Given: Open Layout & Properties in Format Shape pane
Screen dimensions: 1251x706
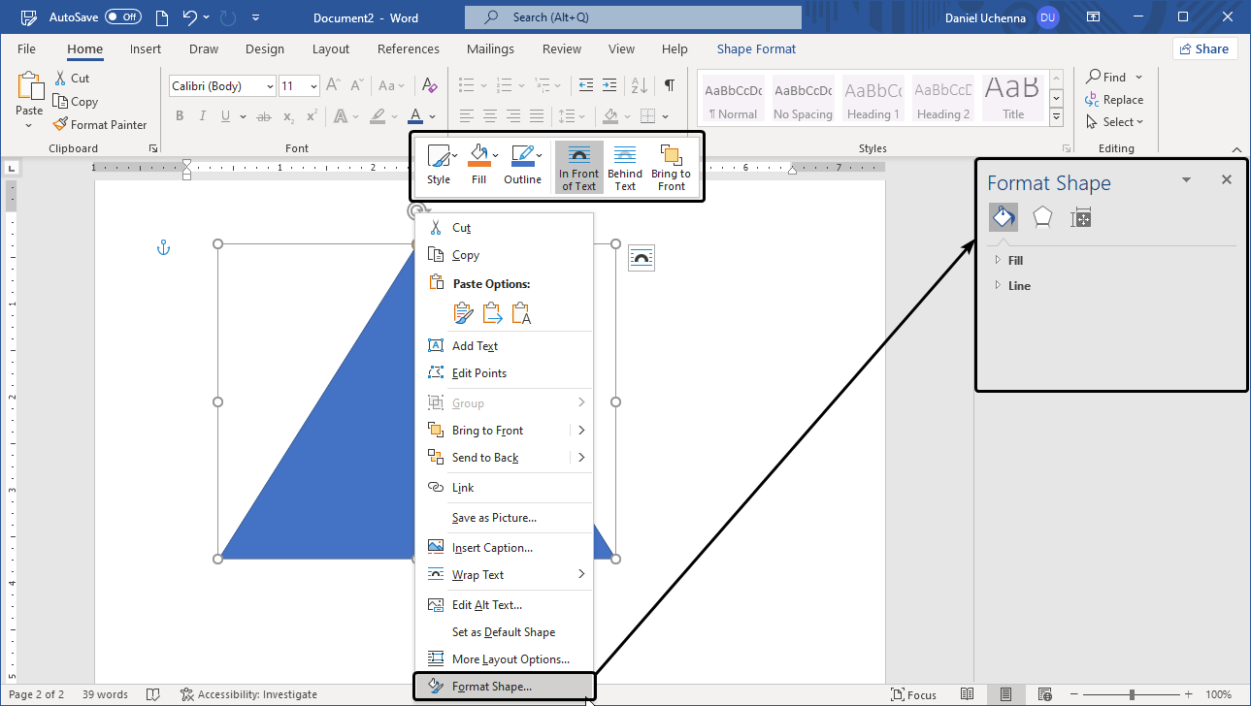Looking at the screenshot, I should tap(1080, 216).
